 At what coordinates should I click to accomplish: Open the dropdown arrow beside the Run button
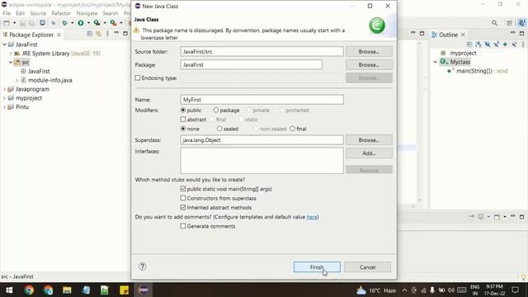[x=88, y=23]
